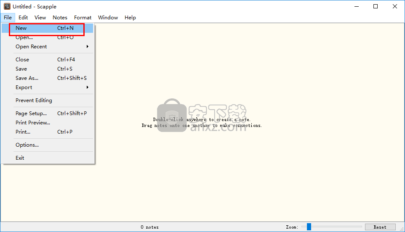
Task: Open the Edit menu
Action: click(x=23, y=18)
